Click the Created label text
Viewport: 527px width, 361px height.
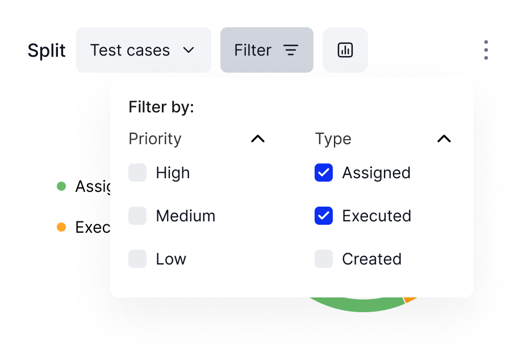pyautogui.click(x=372, y=259)
